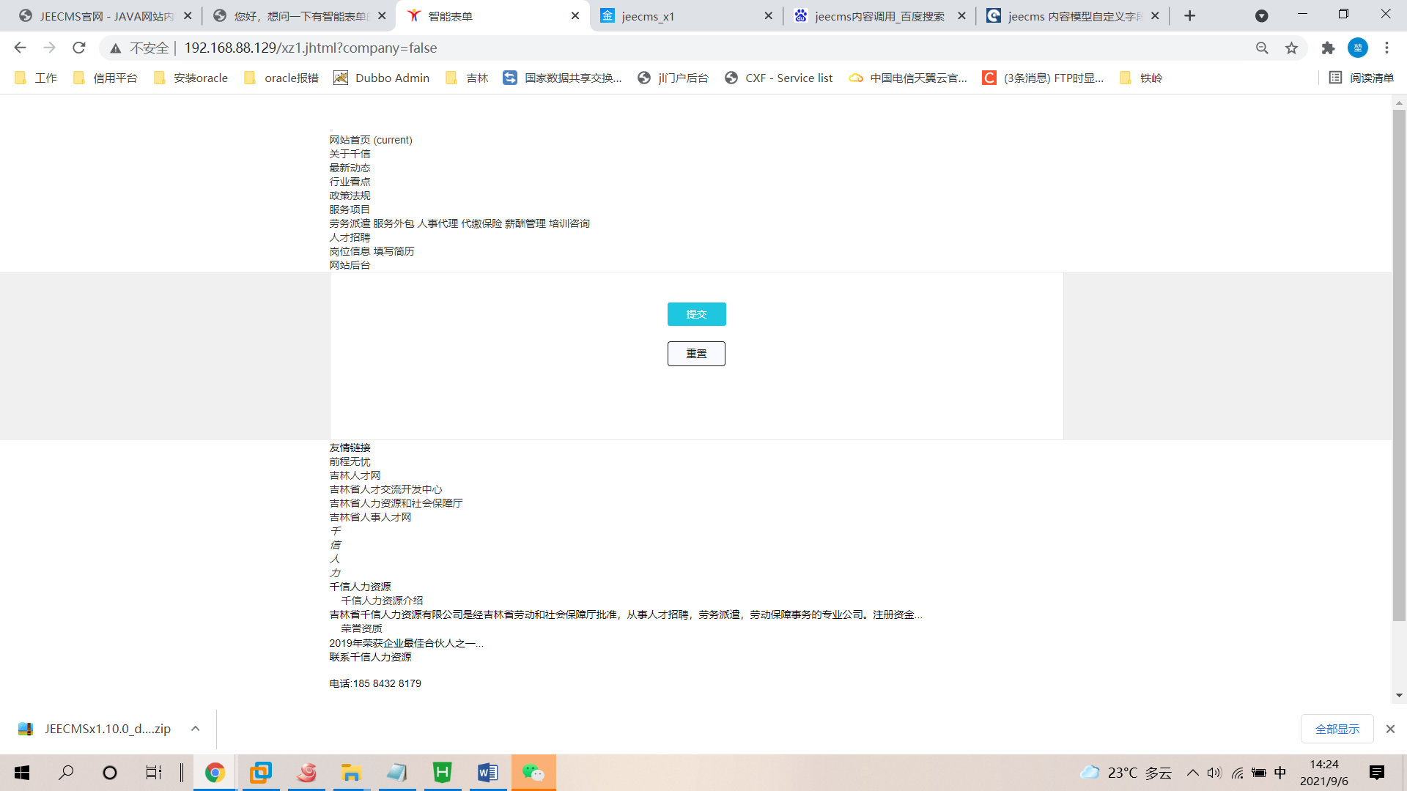The height and width of the screenshot is (791, 1407).
Task: Open the 工作 bookmark folder
Action: [37, 78]
